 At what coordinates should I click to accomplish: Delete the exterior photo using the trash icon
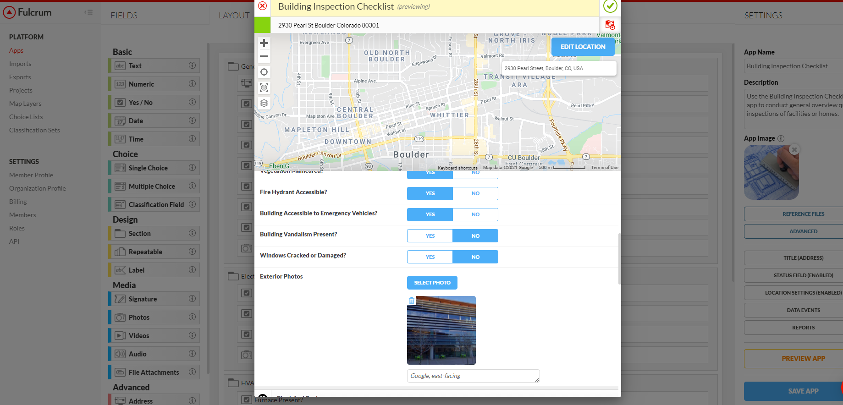pos(412,301)
